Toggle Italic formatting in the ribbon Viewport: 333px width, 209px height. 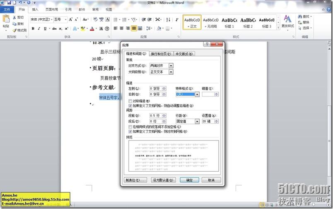click(39, 29)
